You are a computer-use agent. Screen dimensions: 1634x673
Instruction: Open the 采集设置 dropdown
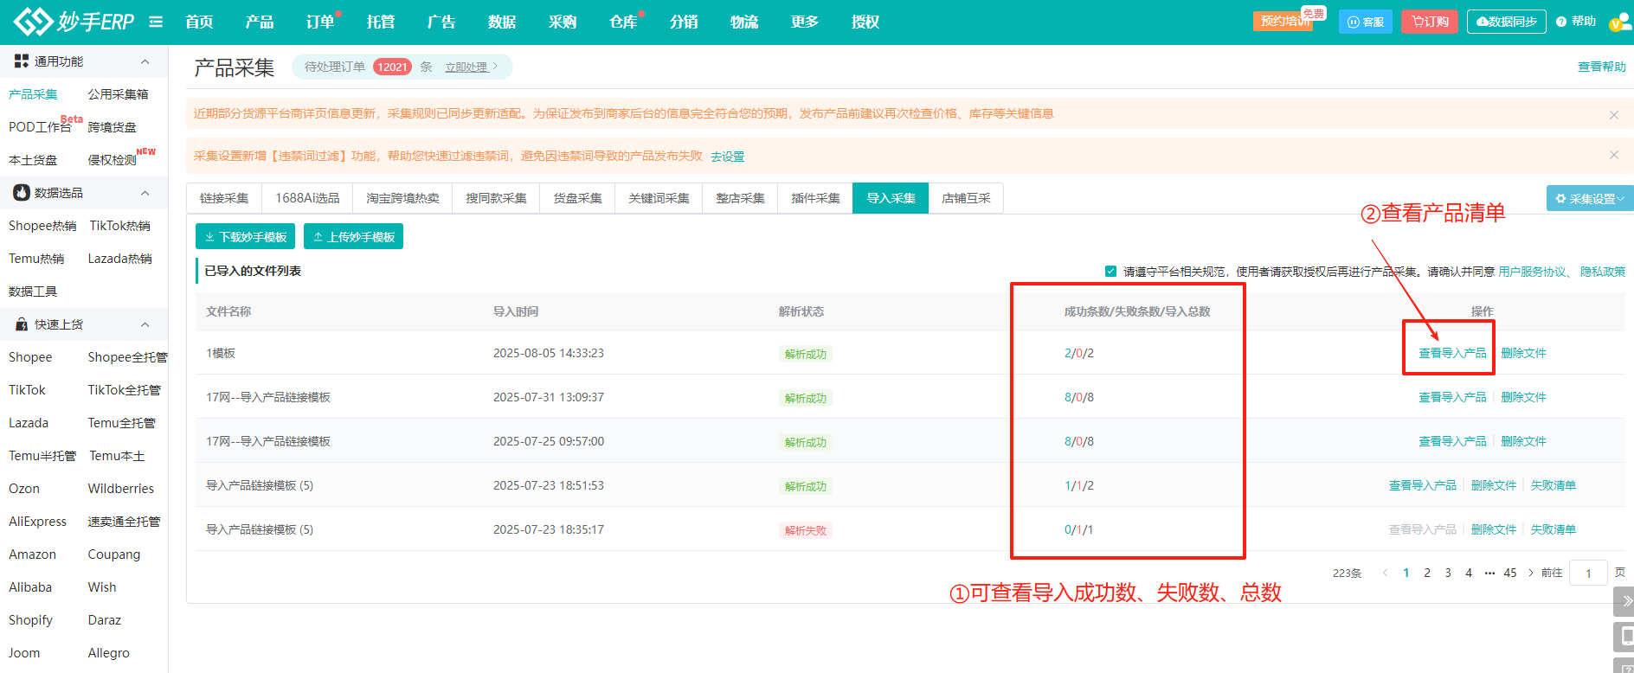[x=1590, y=198]
